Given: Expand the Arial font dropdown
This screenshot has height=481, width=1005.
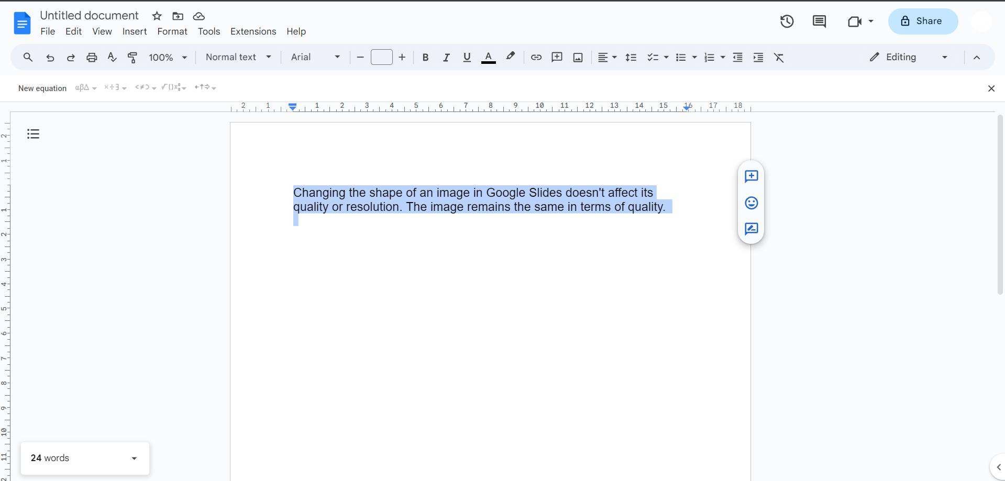Looking at the screenshot, I should [315, 57].
